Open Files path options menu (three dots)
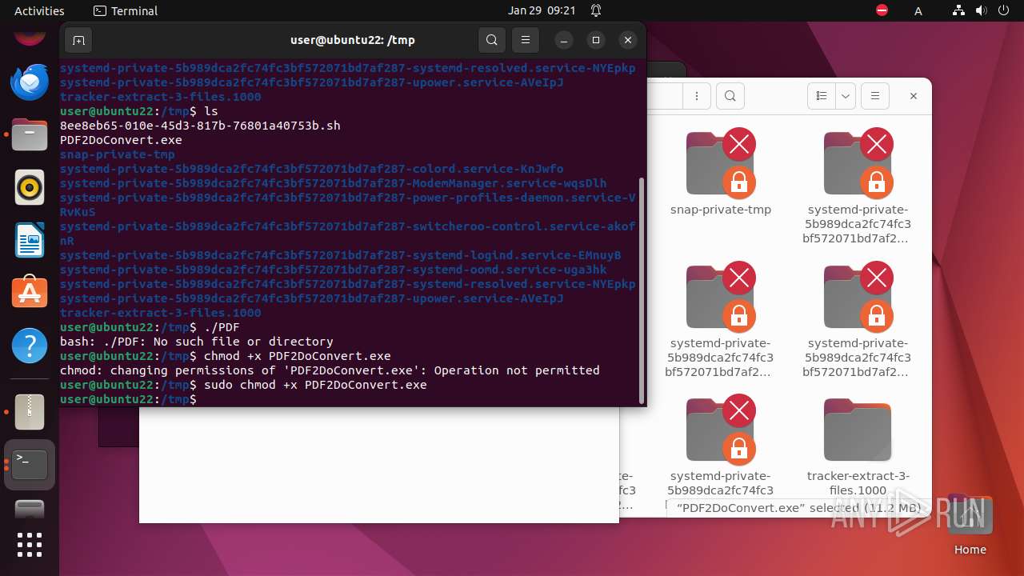This screenshot has height=576, width=1024. 698,96
